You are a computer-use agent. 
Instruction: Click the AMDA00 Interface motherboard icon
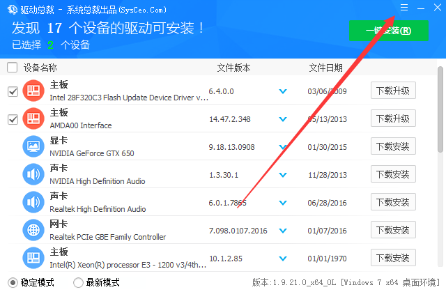[x=33, y=118]
